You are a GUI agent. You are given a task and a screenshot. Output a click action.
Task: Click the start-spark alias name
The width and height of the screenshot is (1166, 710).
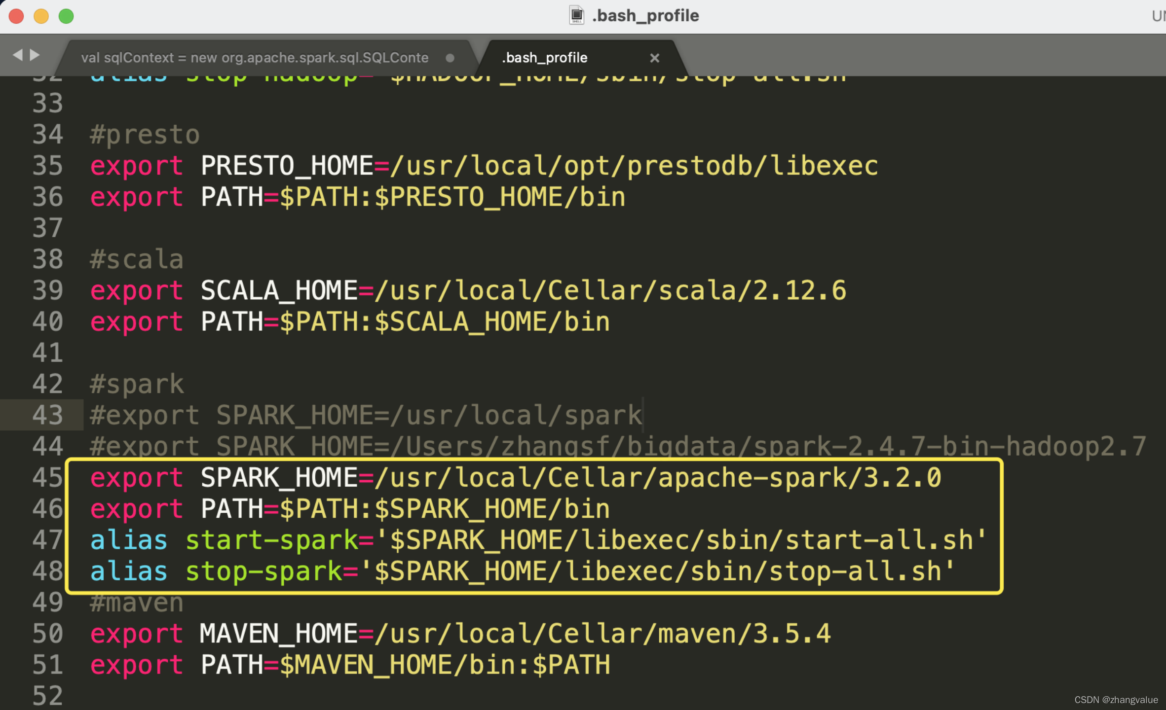point(271,540)
